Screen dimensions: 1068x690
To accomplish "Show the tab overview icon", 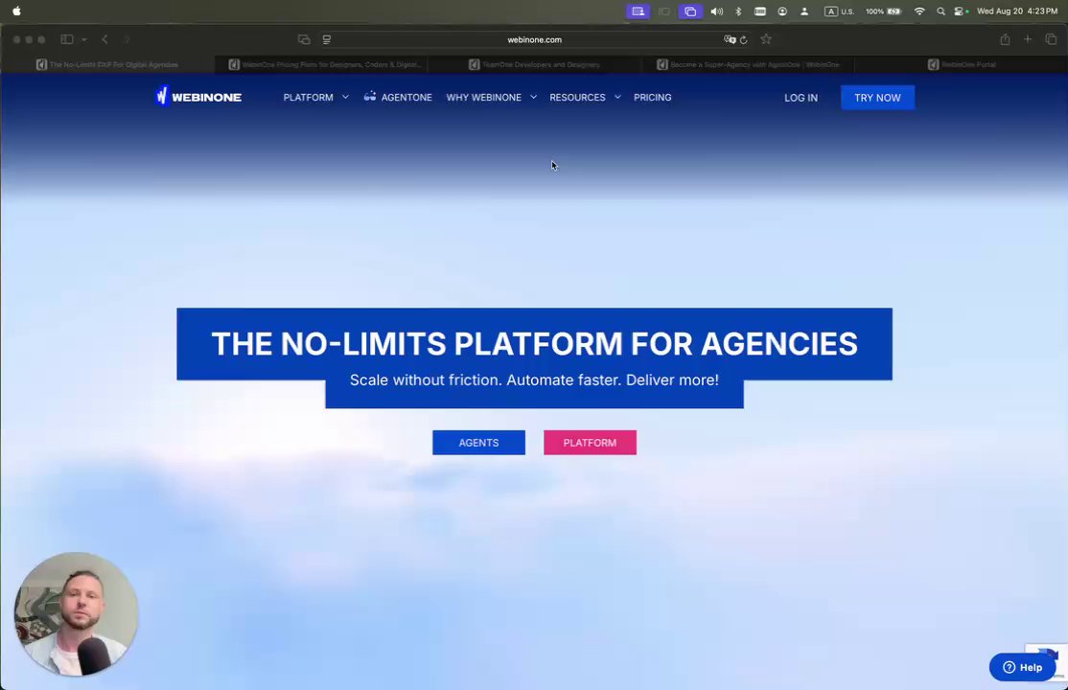I will (1051, 39).
